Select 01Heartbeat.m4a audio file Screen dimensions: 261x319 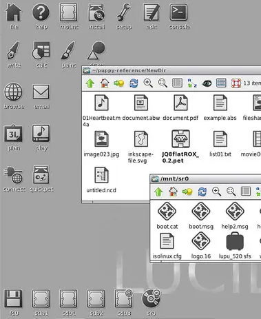(x=101, y=111)
